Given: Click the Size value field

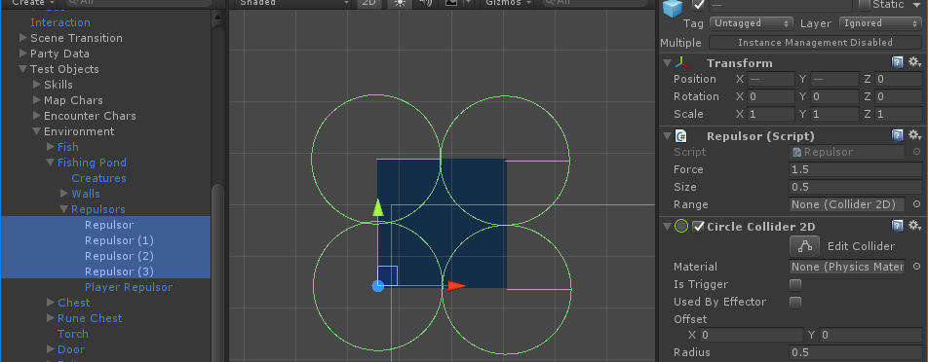Looking at the screenshot, I should 856,187.
